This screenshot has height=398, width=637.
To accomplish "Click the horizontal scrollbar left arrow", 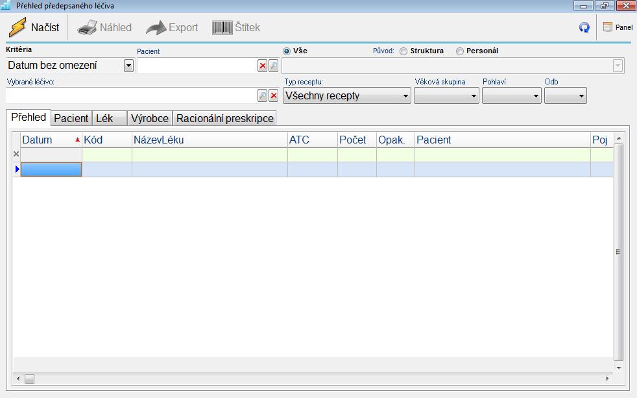I will pyautogui.click(x=18, y=379).
